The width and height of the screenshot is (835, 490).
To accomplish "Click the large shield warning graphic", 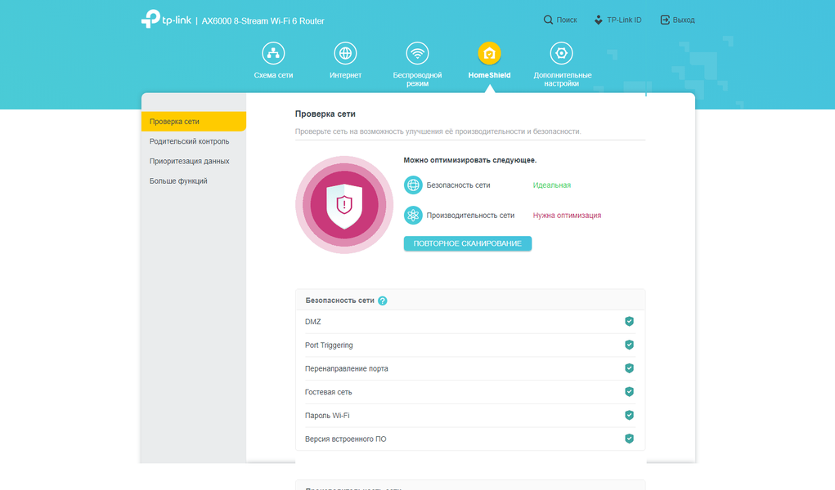I will (x=344, y=205).
